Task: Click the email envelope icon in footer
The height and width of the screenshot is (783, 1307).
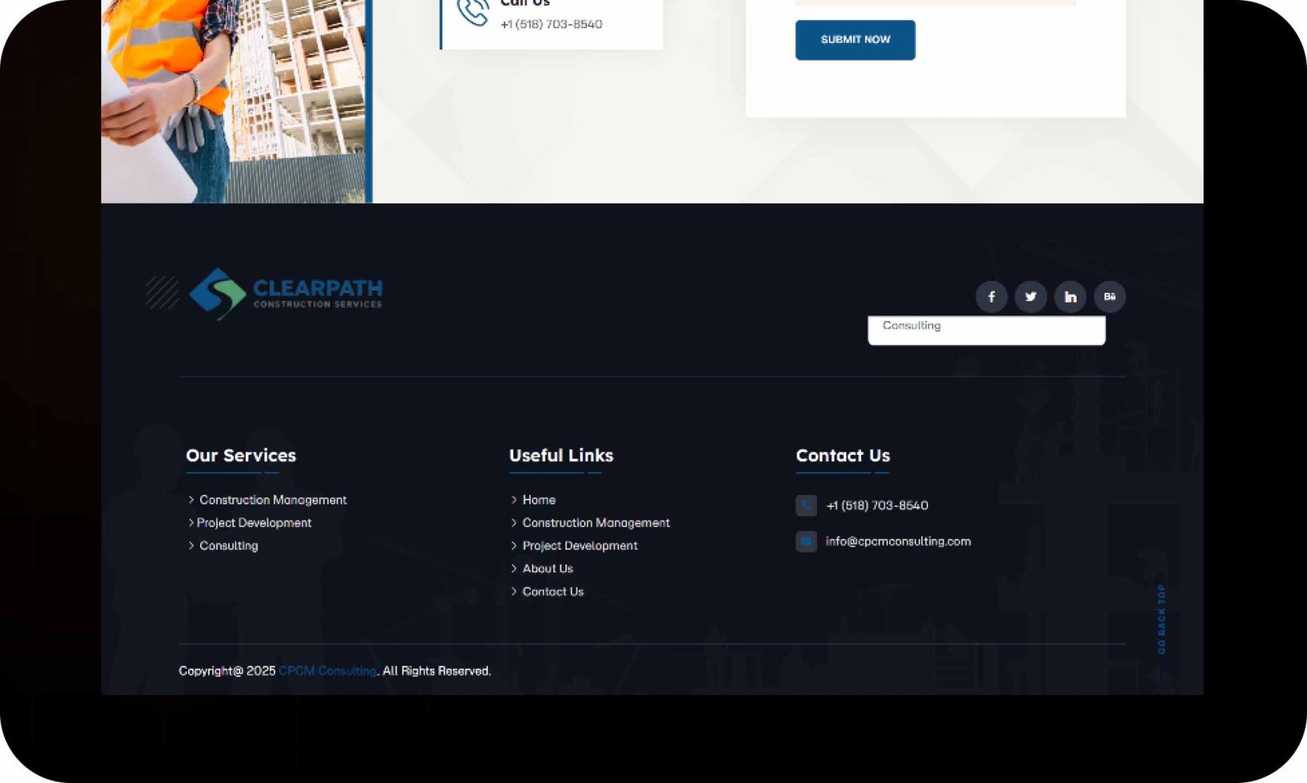Action: click(806, 541)
